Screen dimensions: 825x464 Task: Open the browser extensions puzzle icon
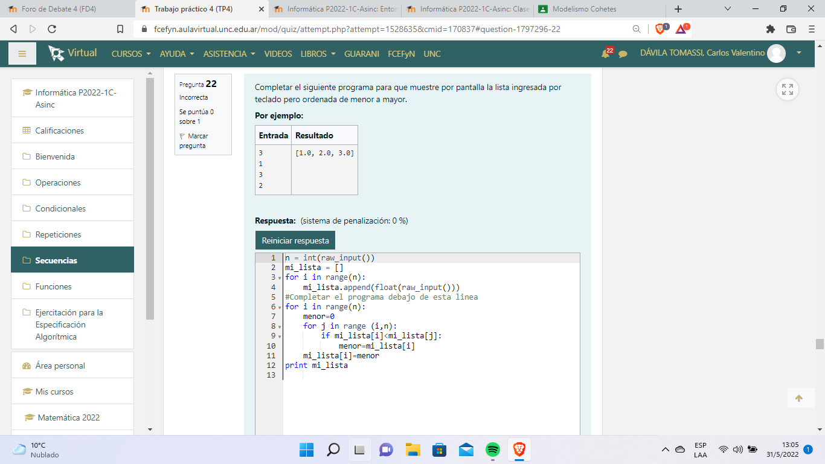[770, 29]
